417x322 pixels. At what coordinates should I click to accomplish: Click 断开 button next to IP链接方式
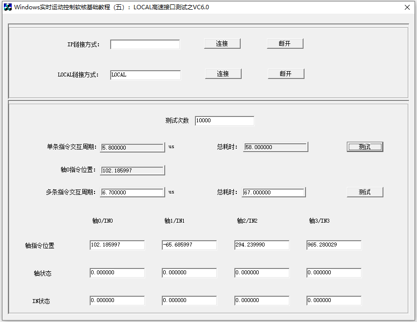(x=285, y=43)
